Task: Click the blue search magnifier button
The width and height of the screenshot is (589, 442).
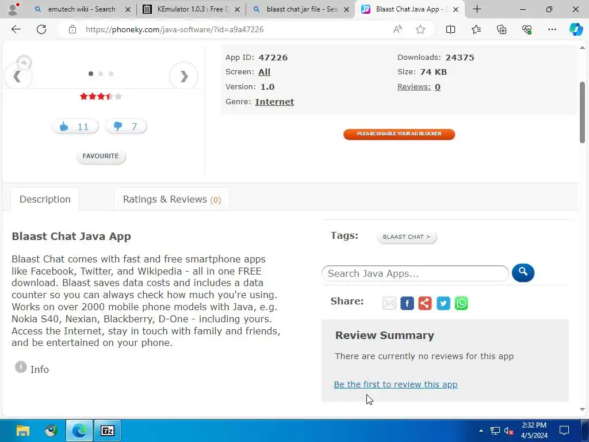Action: click(x=523, y=273)
